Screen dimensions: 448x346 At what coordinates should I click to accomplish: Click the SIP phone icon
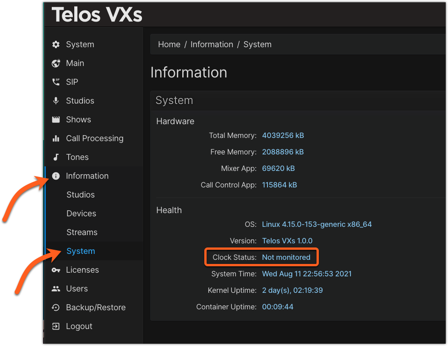[56, 82]
